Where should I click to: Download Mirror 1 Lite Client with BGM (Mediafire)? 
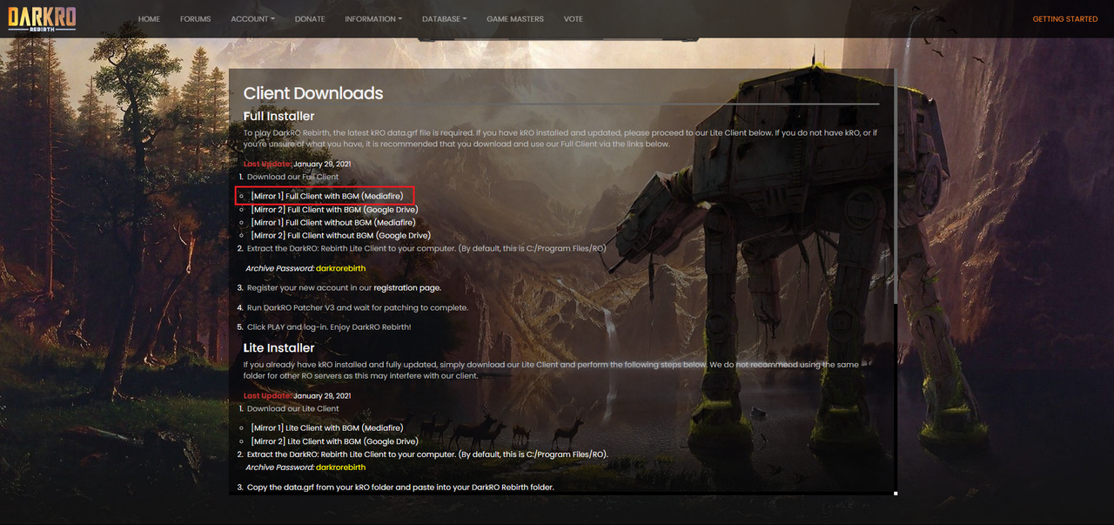(x=327, y=428)
